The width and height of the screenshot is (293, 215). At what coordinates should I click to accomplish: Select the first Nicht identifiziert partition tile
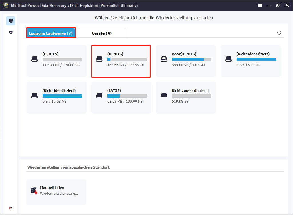tap(250, 61)
